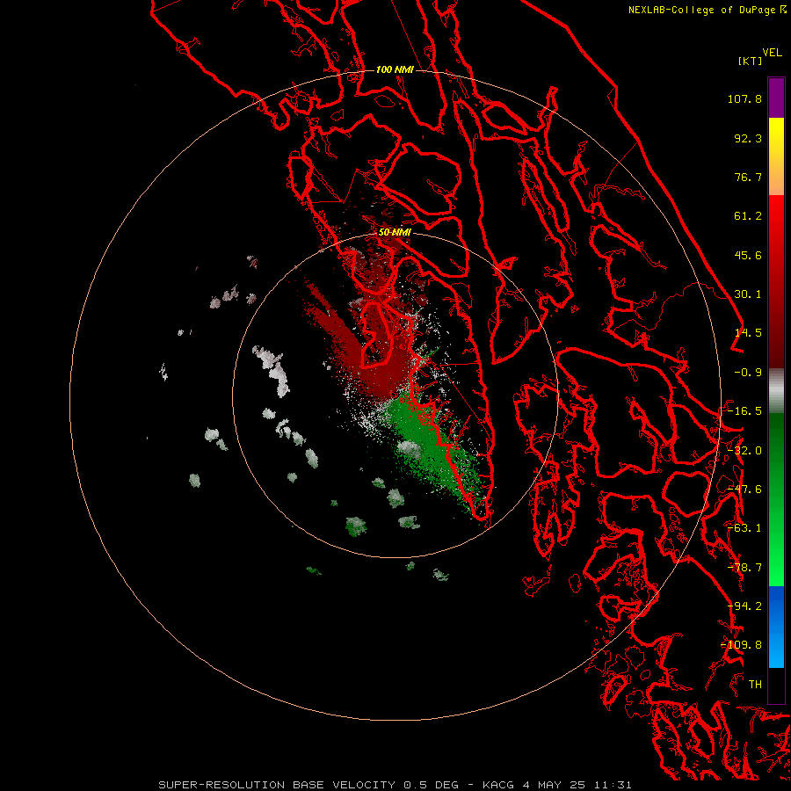Click the -78.7 legend value
This screenshot has height=791, width=791.
744,568
